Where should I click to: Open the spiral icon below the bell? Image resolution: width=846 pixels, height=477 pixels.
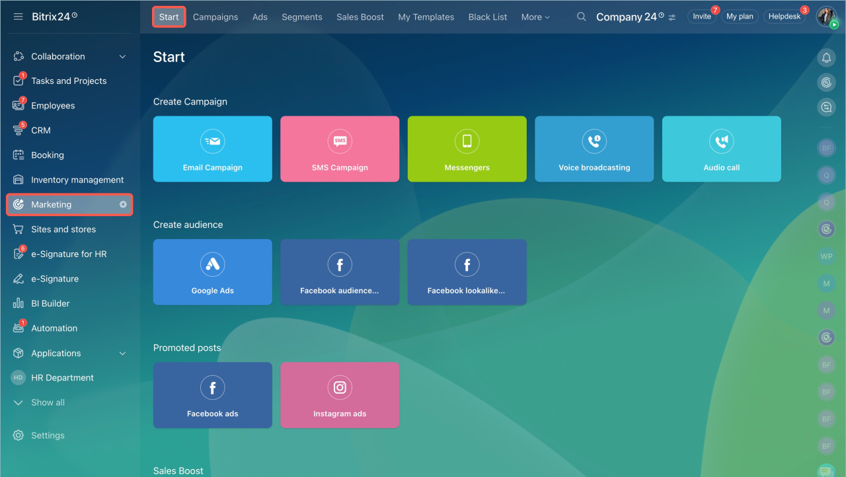click(x=826, y=83)
